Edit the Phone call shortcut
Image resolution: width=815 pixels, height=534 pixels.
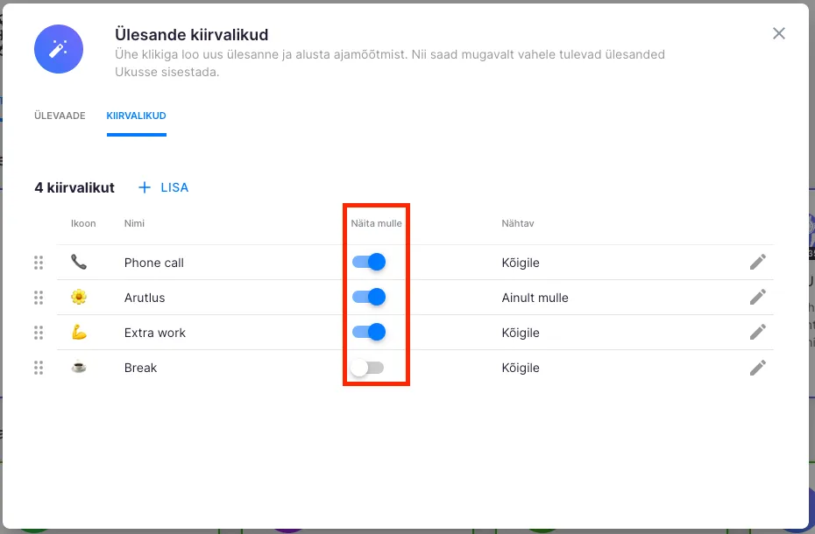[x=758, y=263]
